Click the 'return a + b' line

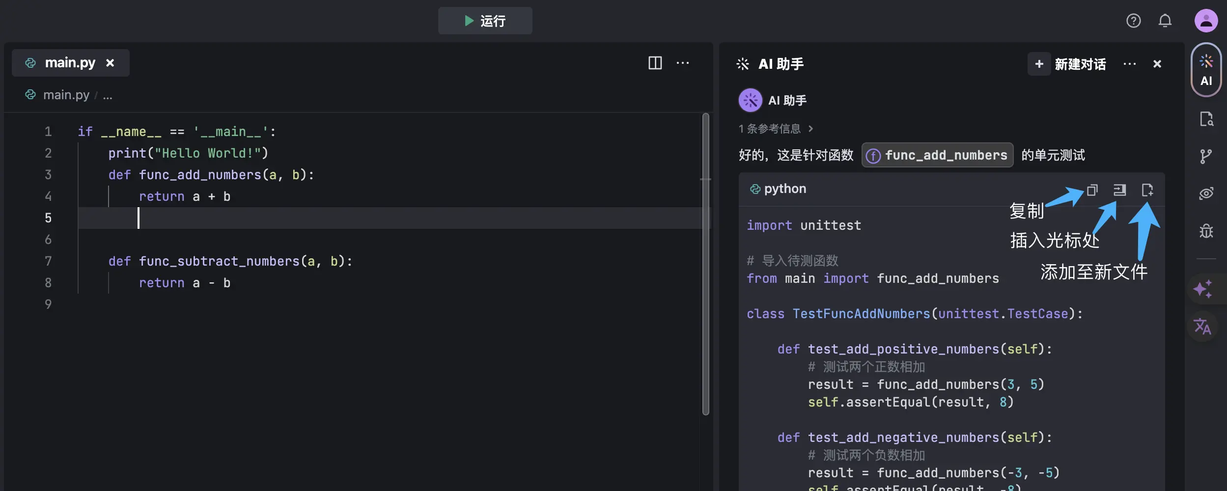185,196
